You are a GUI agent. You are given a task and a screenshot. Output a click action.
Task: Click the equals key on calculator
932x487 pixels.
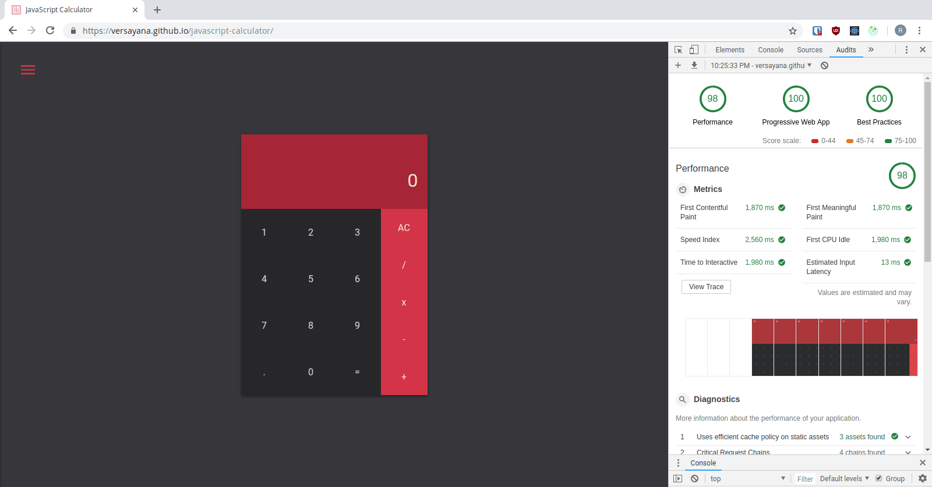pos(357,372)
